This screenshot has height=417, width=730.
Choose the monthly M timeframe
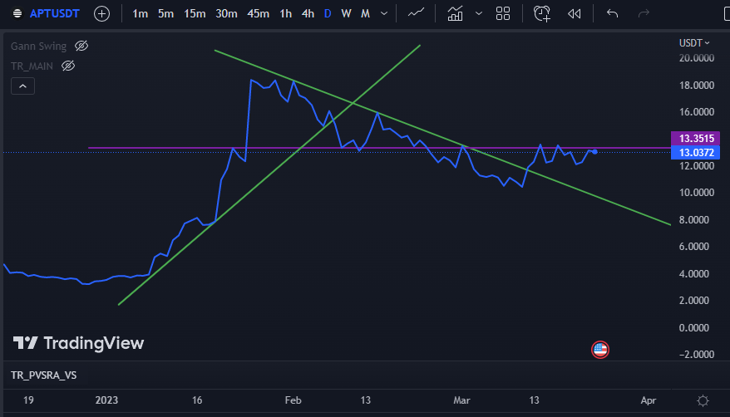366,13
